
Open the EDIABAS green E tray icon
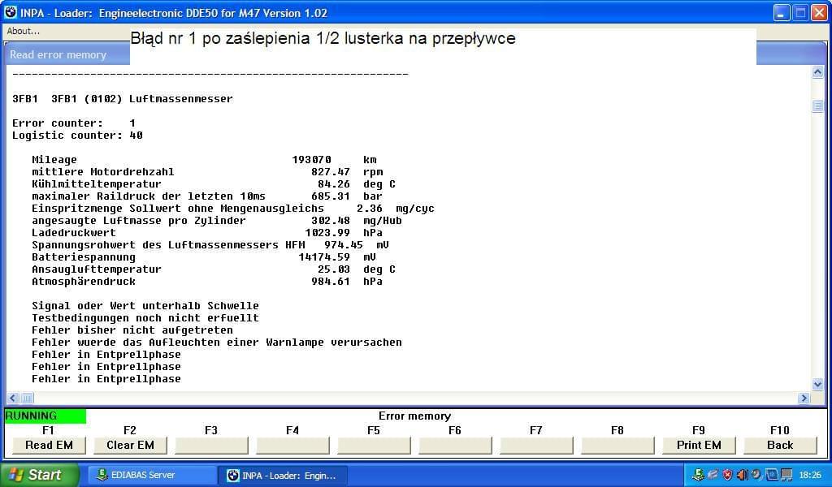698,475
